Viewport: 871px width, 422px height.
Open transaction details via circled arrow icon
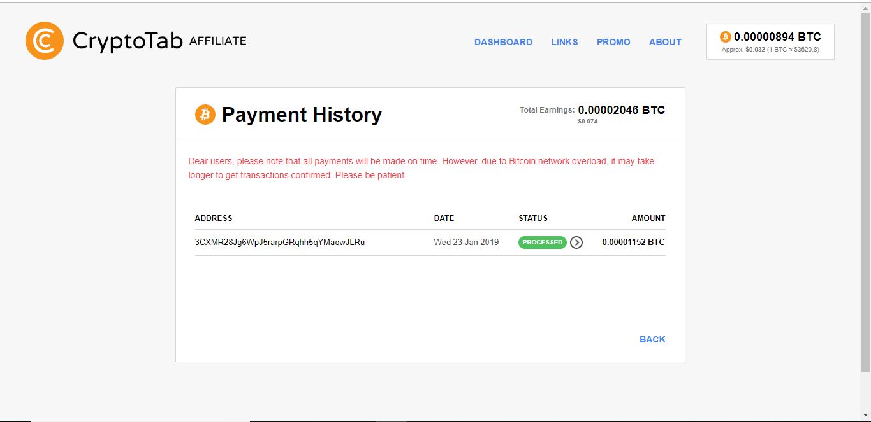[x=576, y=243]
